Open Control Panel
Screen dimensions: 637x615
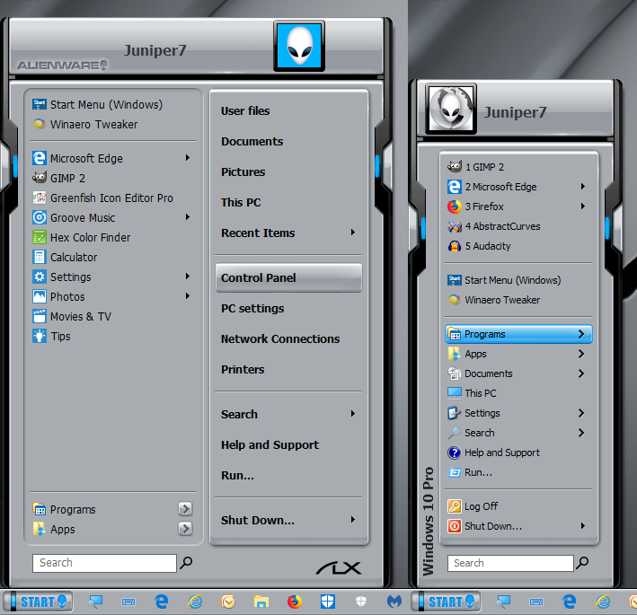point(288,277)
